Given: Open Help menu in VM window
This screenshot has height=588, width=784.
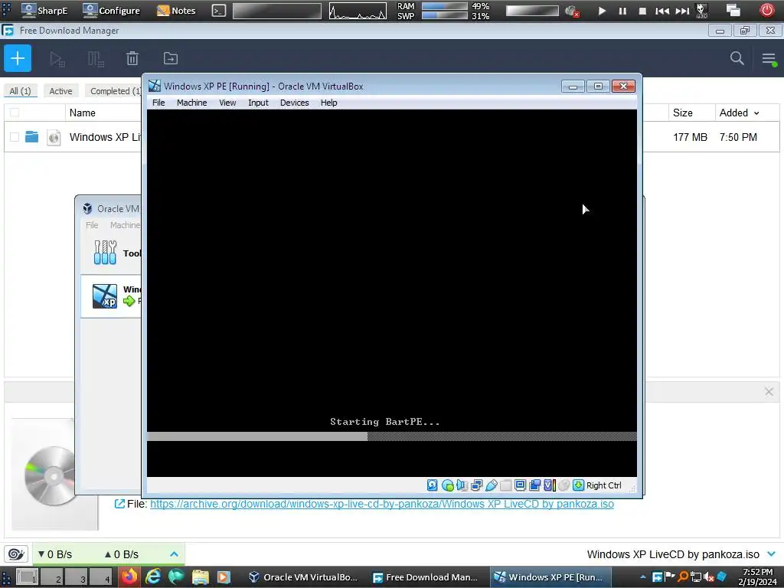Looking at the screenshot, I should click(329, 103).
